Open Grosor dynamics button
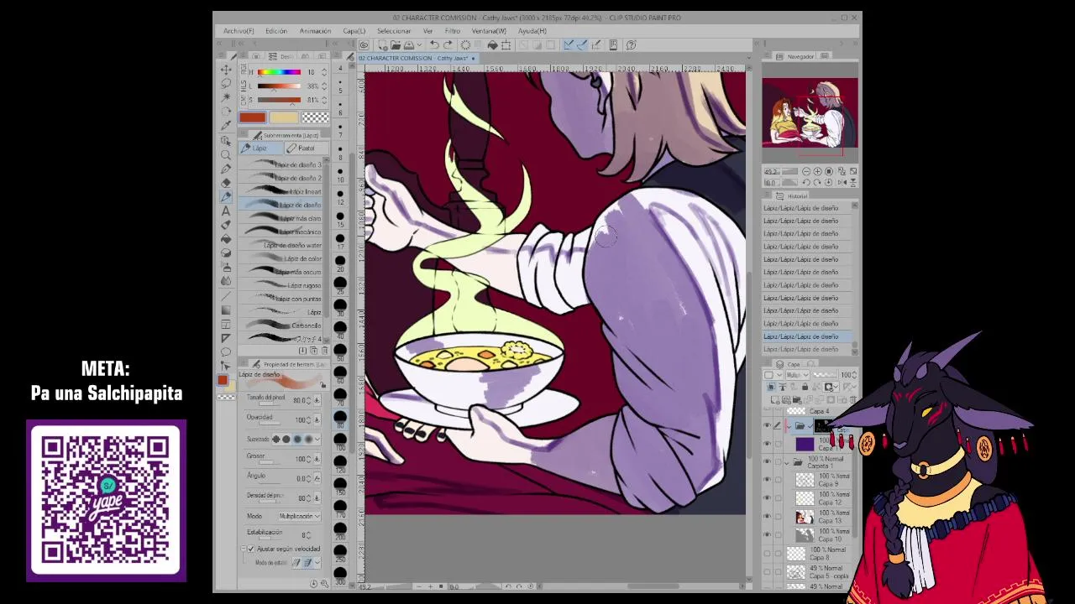The width and height of the screenshot is (1075, 604). click(317, 460)
